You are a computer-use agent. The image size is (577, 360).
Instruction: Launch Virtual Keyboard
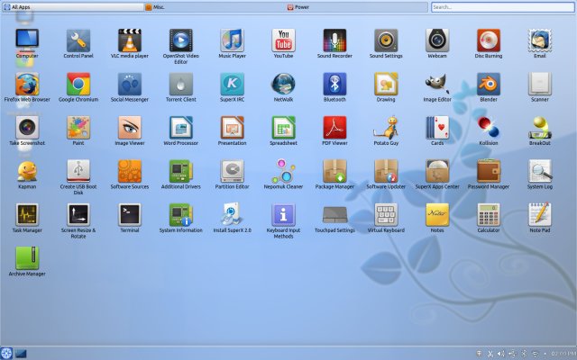[x=386, y=215]
